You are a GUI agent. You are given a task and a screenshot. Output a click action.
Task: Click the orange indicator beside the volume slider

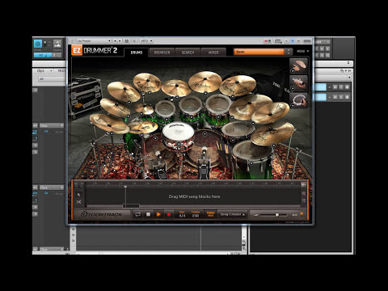click(302, 214)
